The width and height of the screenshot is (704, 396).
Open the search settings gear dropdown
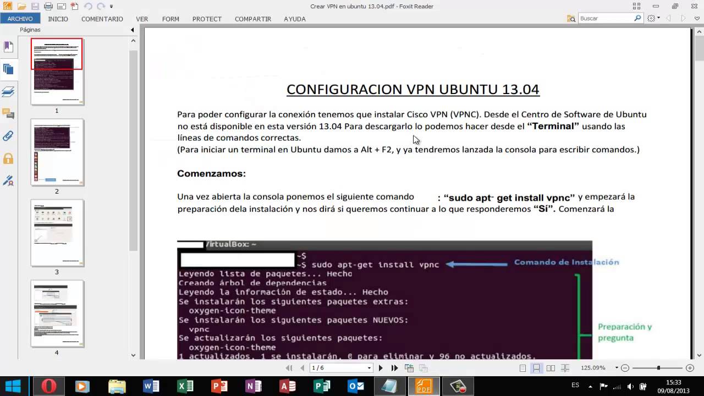click(x=653, y=18)
